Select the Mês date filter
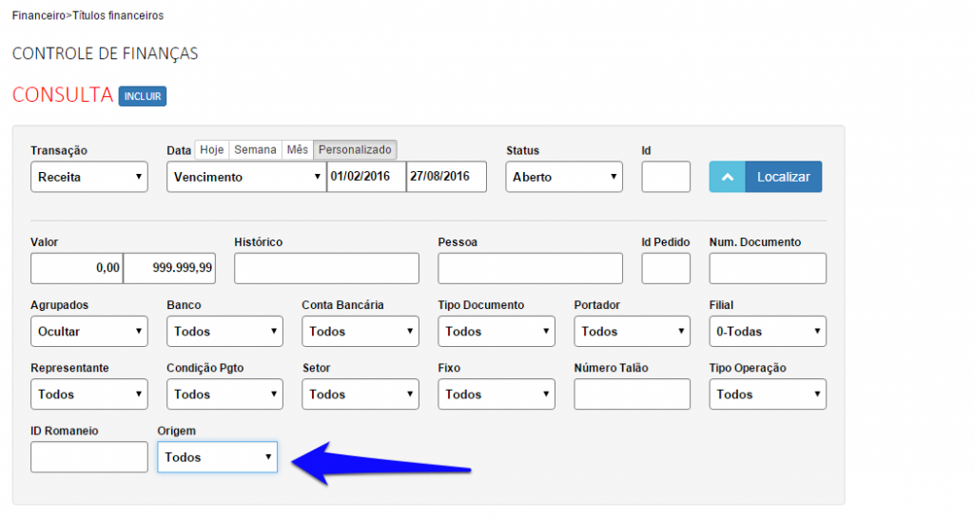 (298, 150)
